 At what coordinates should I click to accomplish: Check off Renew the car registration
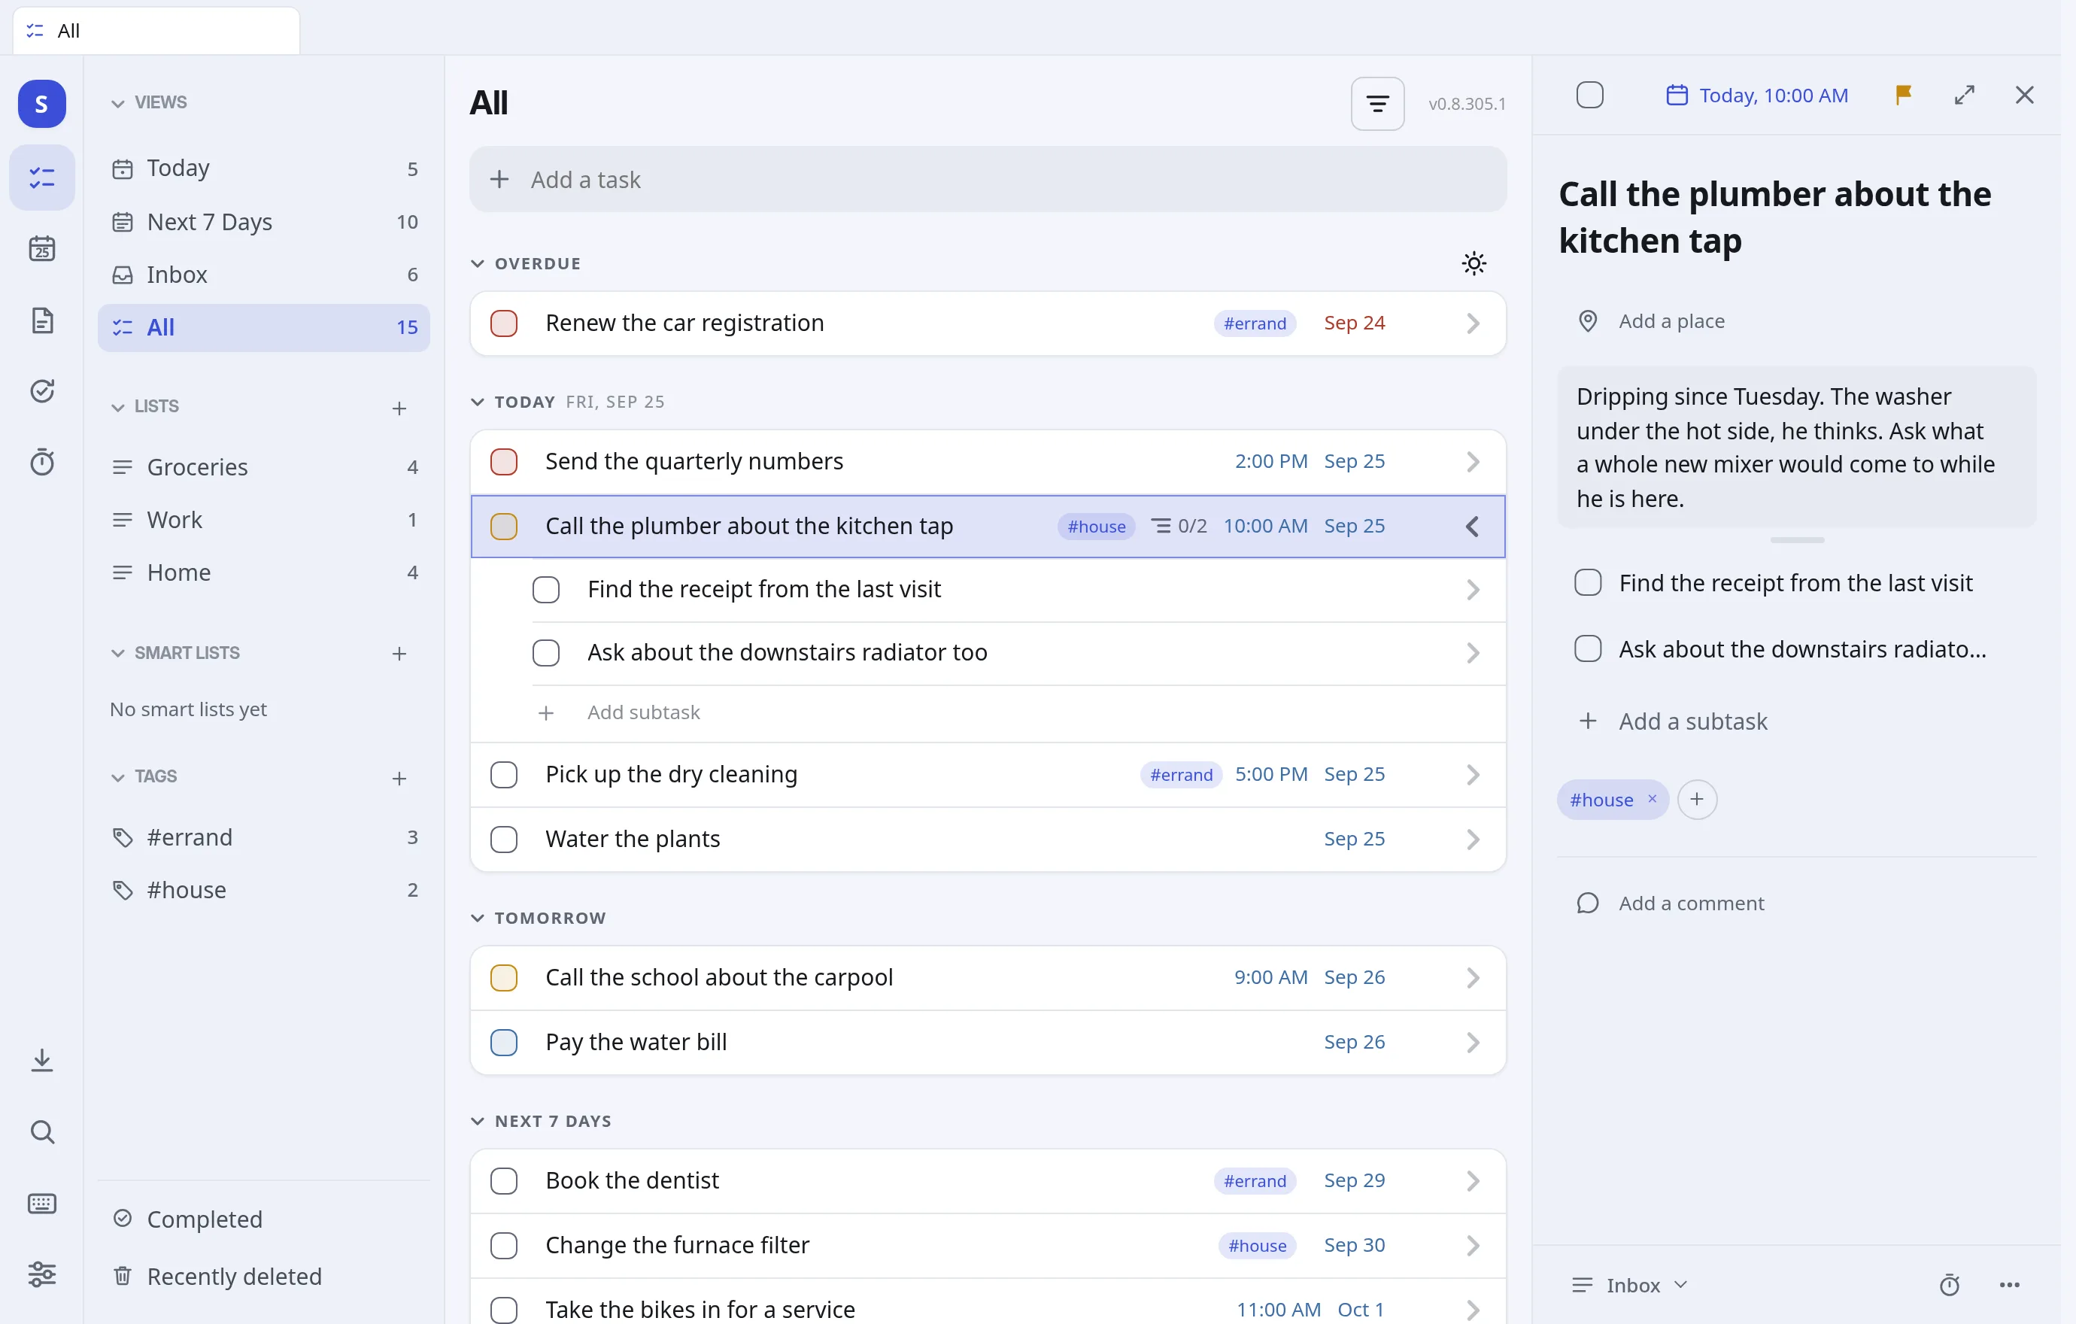click(x=503, y=323)
